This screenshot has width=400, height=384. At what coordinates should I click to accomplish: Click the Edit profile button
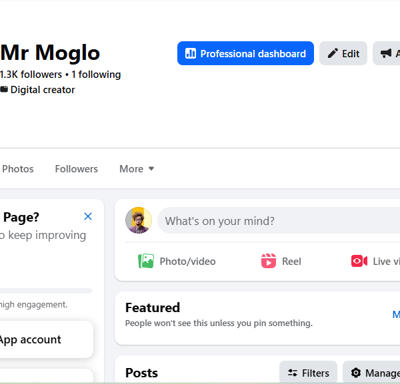(343, 53)
